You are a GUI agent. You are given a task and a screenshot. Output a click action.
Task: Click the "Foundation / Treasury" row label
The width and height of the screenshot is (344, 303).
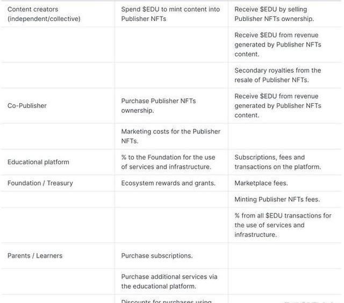point(40,183)
